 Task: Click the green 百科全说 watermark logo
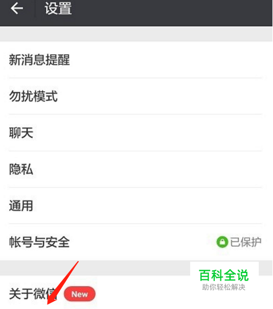click(x=224, y=275)
